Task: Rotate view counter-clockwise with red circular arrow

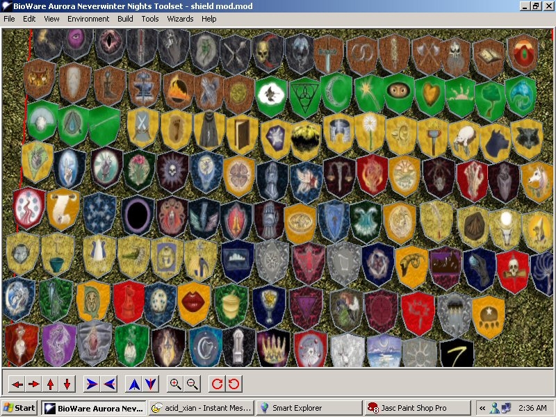Action: click(x=234, y=384)
